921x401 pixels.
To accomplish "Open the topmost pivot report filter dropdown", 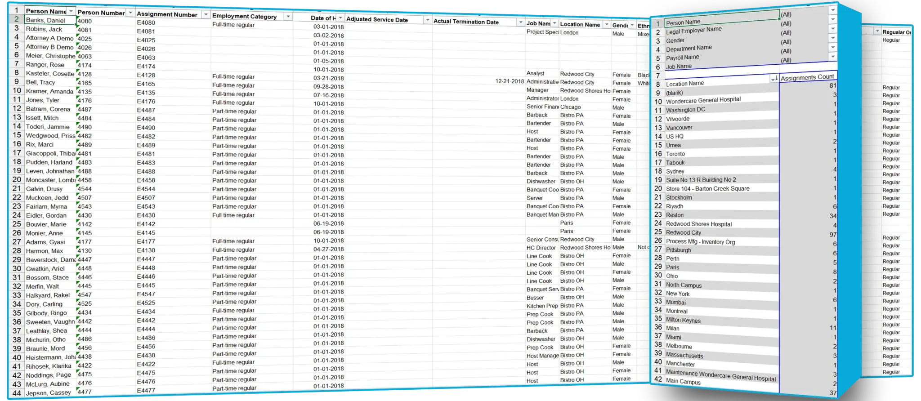I will click(x=833, y=10).
